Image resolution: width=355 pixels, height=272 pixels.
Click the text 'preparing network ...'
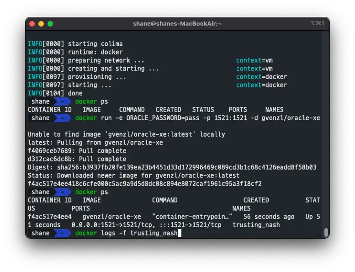pos(106,60)
